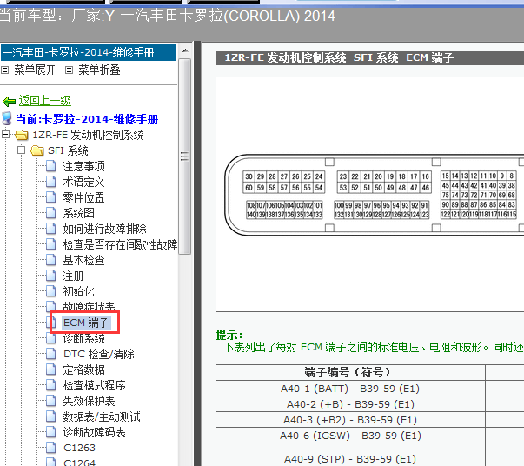Click the page icon next to 如何进行故障排除
The height and width of the screenshot is (466, 524).
coord(50,229)
